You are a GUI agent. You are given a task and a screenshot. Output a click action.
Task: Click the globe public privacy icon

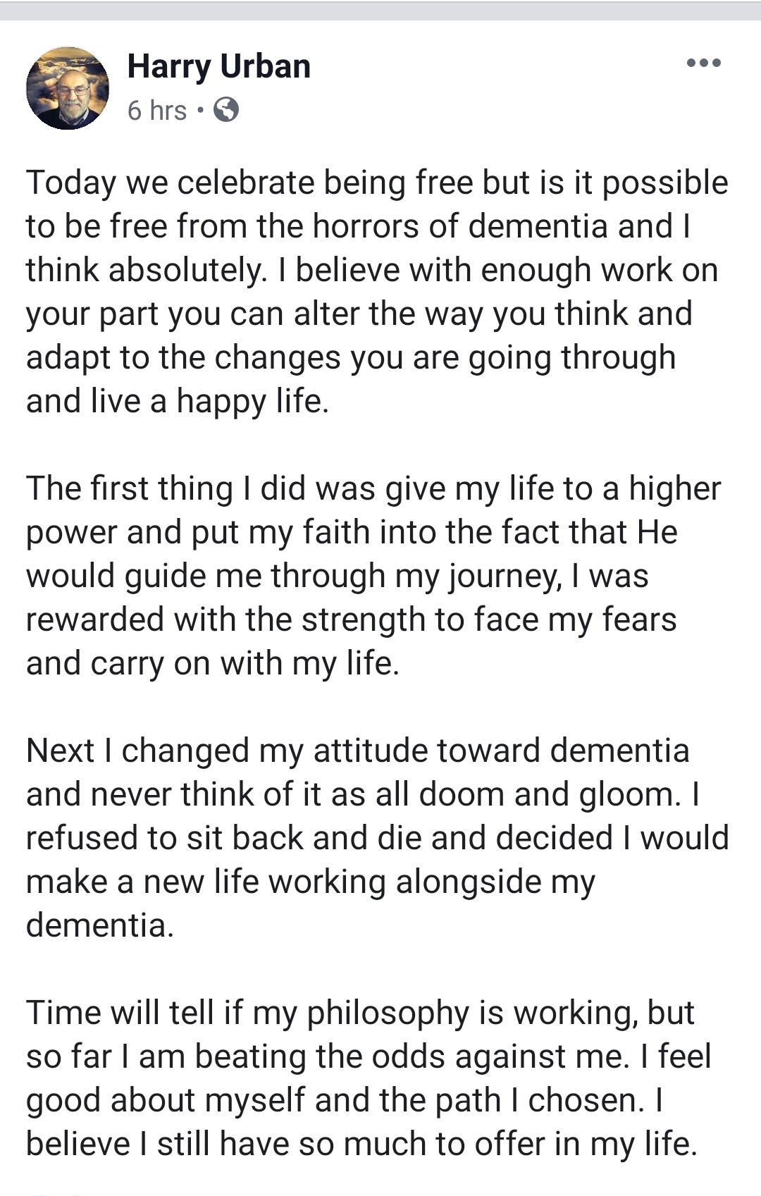pyautogui.click(x=226, y=110)
